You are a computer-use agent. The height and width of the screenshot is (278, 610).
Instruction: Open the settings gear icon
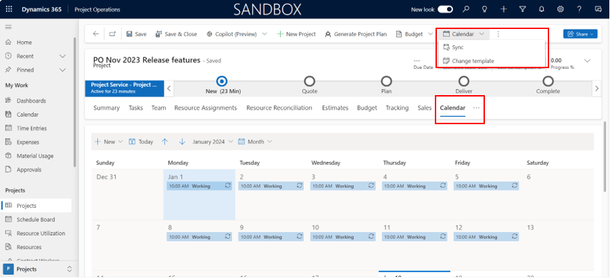[x=561, y=9]
